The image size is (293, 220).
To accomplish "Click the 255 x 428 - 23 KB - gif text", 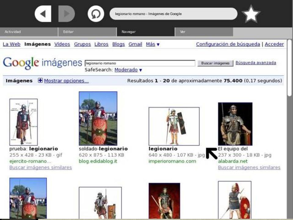I will tap(36, 155).
